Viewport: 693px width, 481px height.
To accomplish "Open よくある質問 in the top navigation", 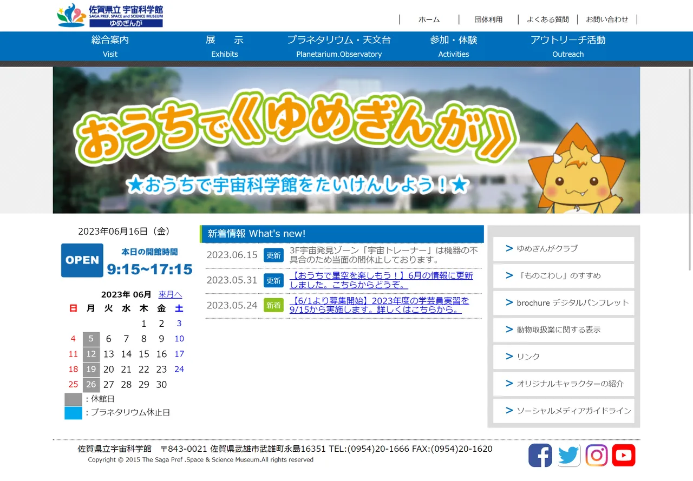I will click(548, 19).
